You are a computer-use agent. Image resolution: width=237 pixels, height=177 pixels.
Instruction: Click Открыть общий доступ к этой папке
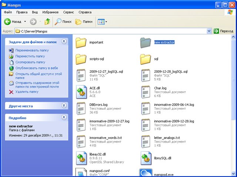[x=39, y=76]
